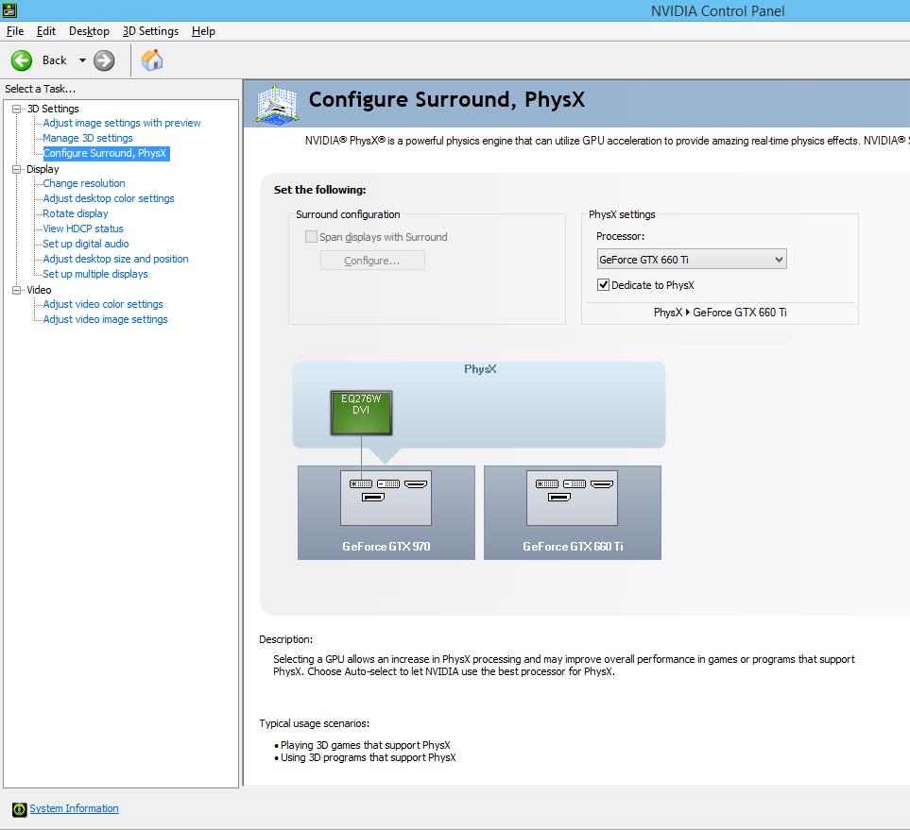This screenshot has height=830, width=910.
Task: Open the Help menu
Action: (x=203, y=31)
